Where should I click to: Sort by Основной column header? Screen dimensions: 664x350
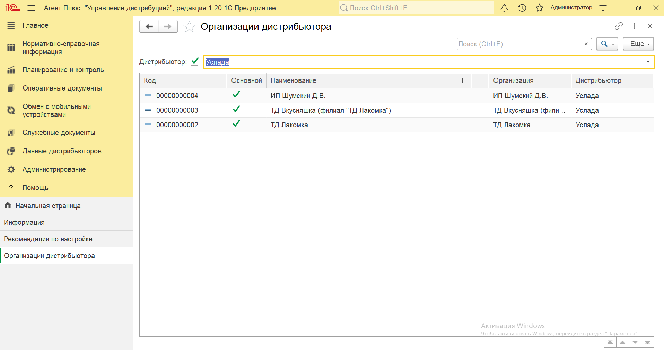pos(246,80)
